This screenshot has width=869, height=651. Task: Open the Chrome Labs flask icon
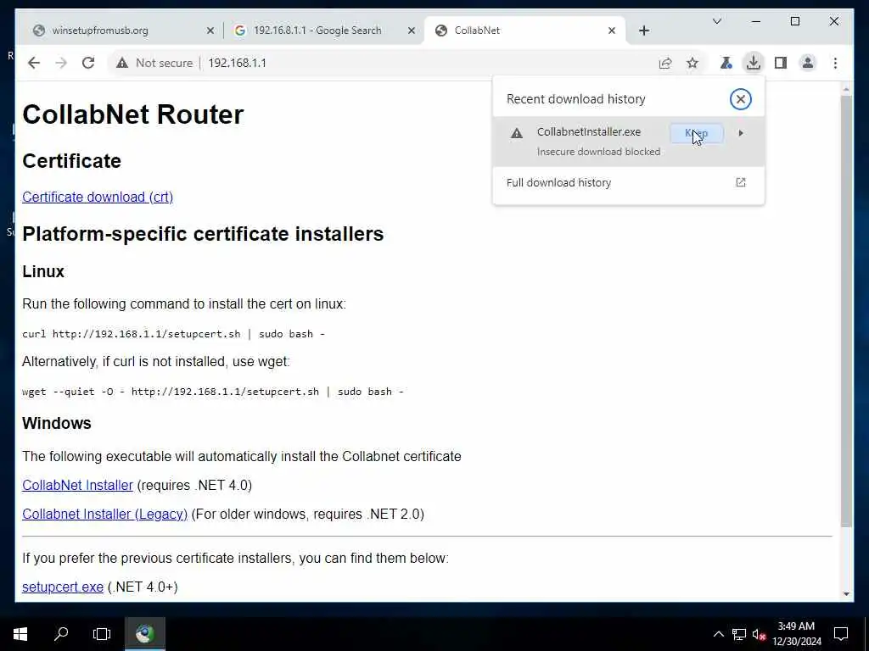[726, 63]
